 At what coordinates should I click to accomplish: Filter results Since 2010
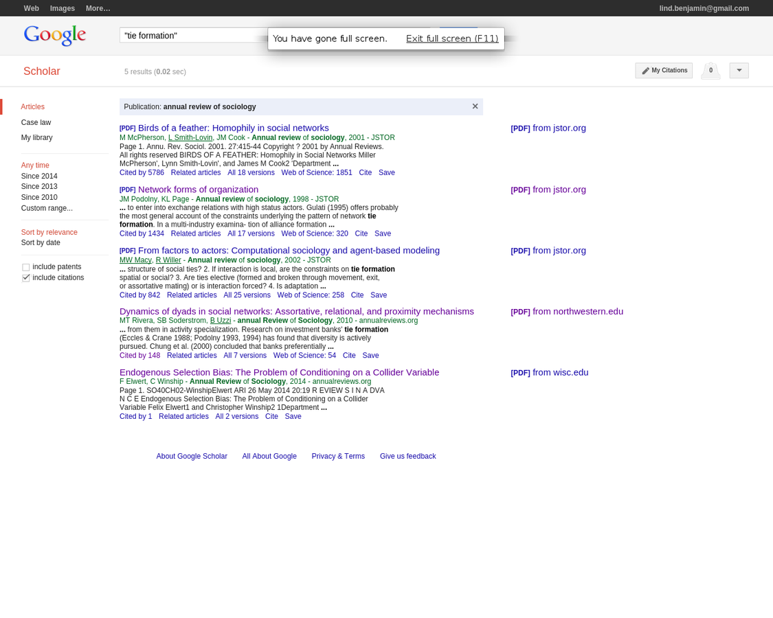pyautogui.click(x=39, y=197)
